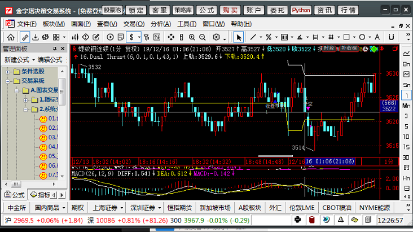Click the 股票池 button in title bar

click(x=112, y=10)
